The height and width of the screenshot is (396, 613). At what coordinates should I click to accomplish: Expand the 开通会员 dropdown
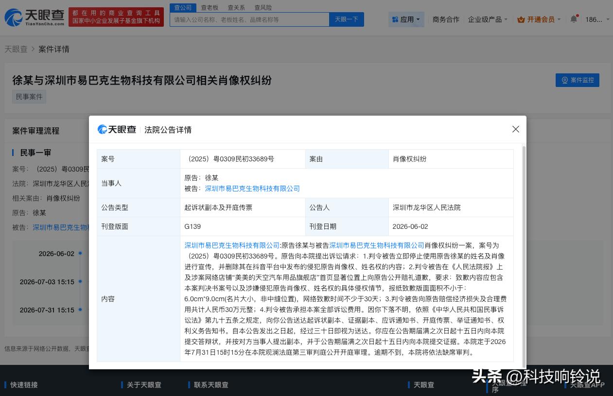click(x=539, y=19)
